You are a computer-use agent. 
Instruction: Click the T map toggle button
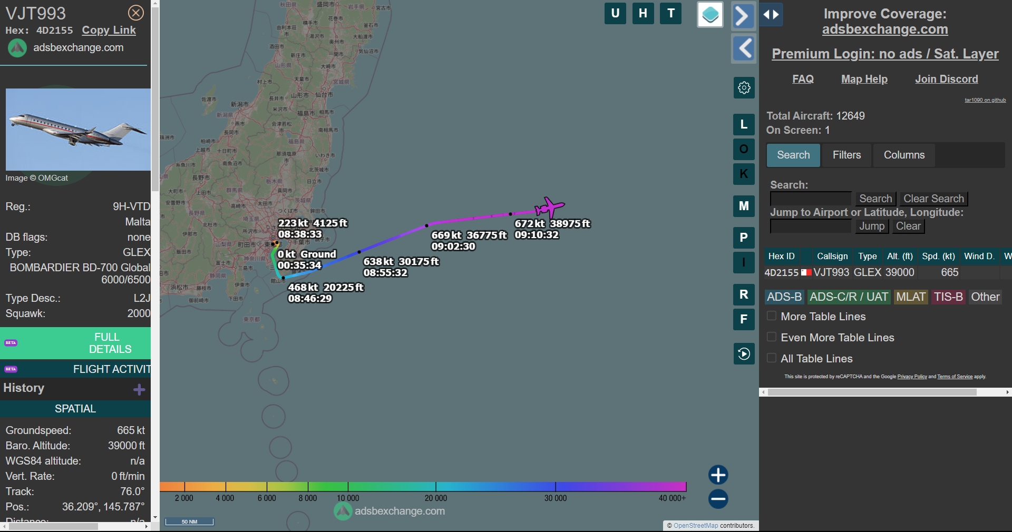tap(671, 14)
